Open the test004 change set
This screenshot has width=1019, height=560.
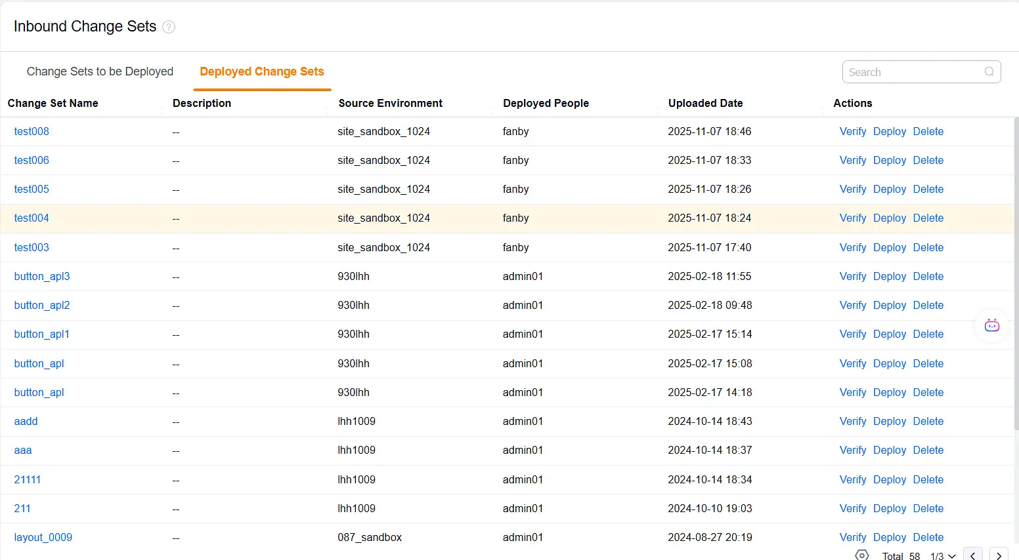32,218
